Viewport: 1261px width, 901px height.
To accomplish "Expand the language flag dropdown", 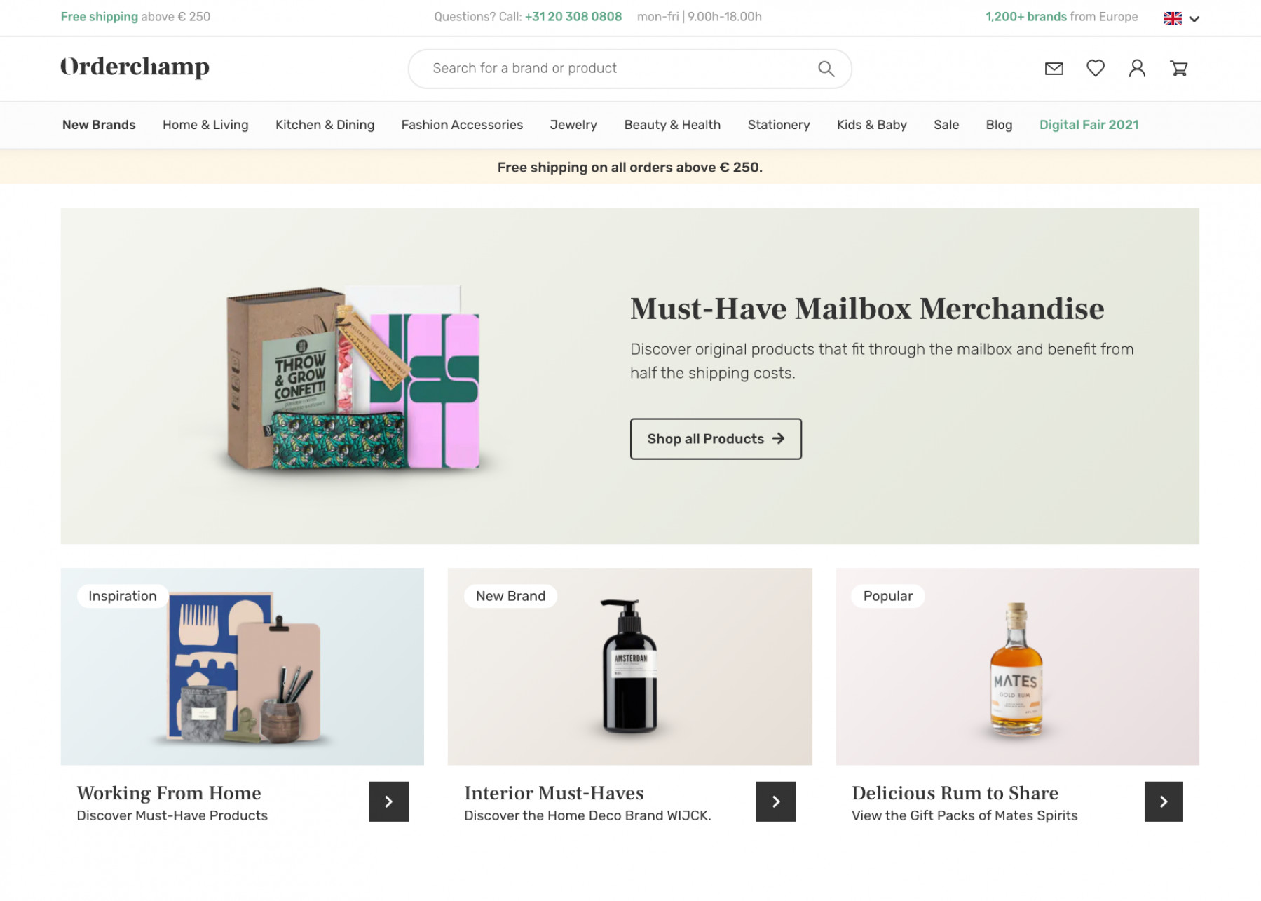I will [1182, 18].
